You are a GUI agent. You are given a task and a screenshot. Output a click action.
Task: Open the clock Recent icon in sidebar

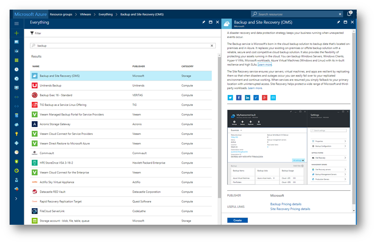click(17, 69)
